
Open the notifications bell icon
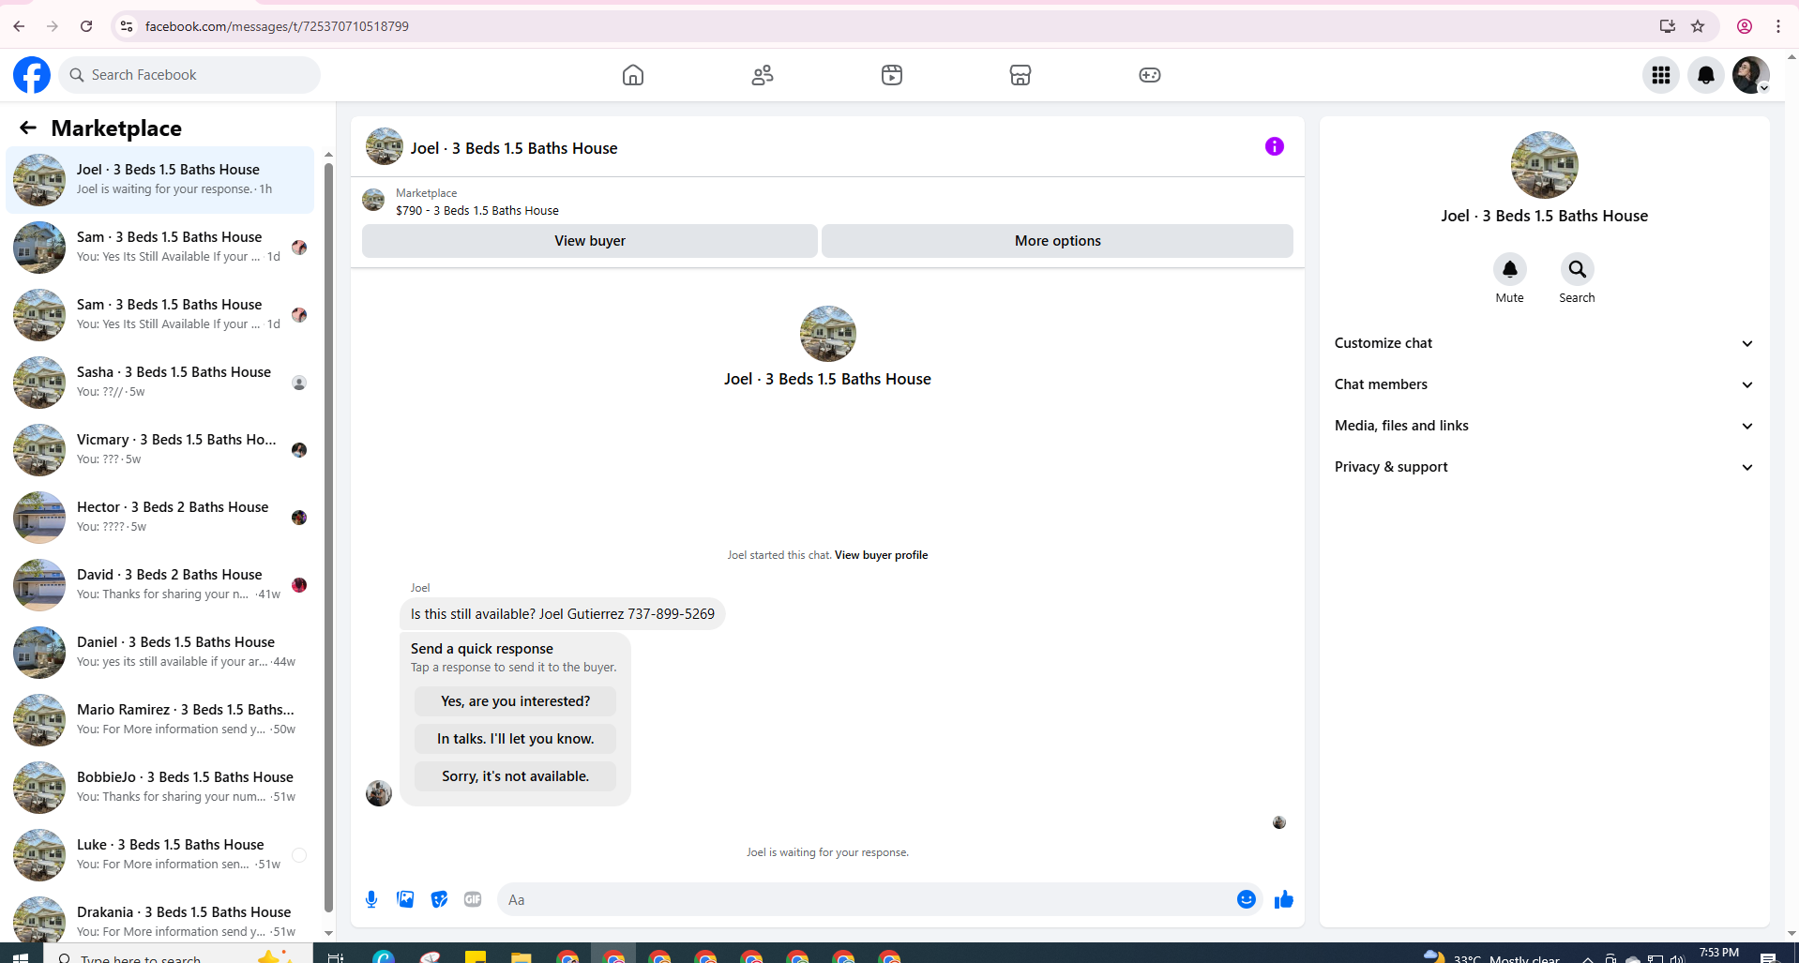click(1706, 75)
